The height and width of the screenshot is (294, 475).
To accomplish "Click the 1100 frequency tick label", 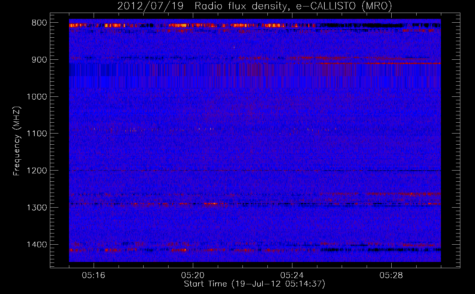I will [x=37, y=133].
